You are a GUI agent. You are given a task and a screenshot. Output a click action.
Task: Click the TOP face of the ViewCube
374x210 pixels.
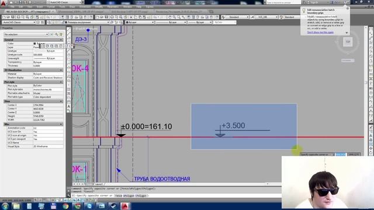pos(348,42)
